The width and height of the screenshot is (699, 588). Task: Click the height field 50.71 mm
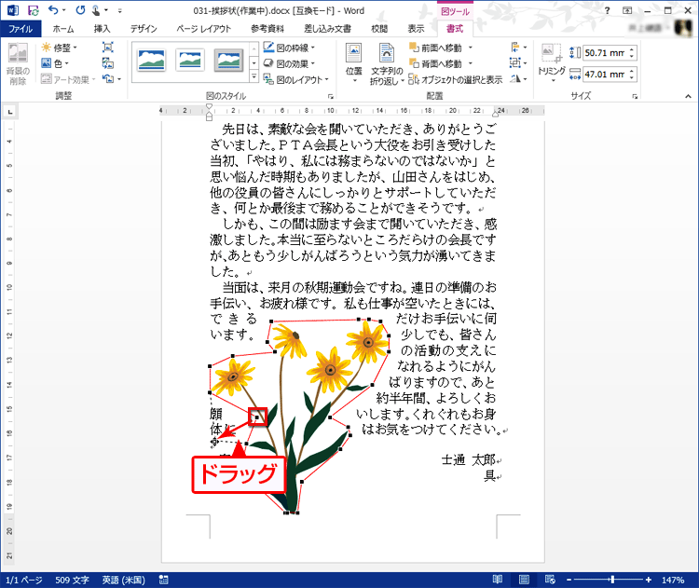pos(605,53)
